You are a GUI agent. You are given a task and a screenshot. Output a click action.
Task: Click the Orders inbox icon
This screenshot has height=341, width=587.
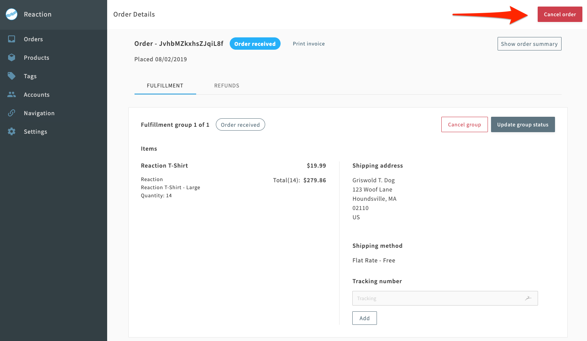click(12, 39)
